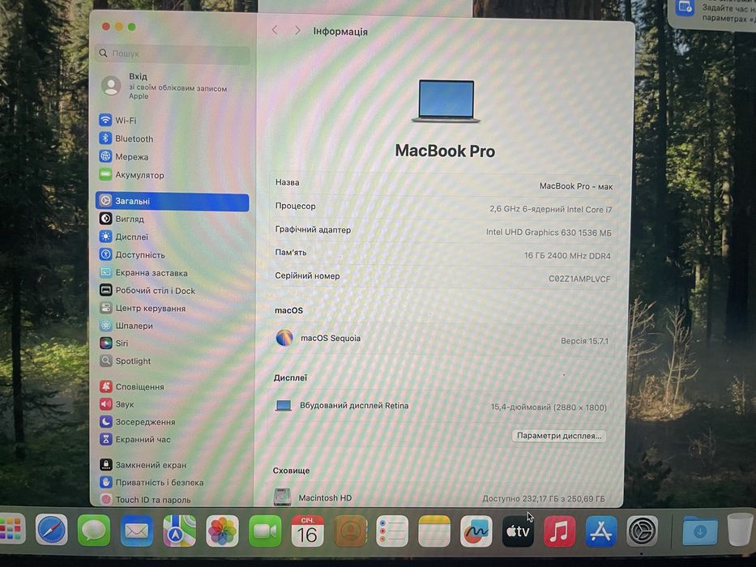756x567 pixels.
Task: Open Messages from the Dock
Action: pos(93,531)
